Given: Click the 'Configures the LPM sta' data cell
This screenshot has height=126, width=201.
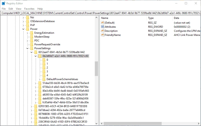Looking at the screenshot, I should [187, 31].
